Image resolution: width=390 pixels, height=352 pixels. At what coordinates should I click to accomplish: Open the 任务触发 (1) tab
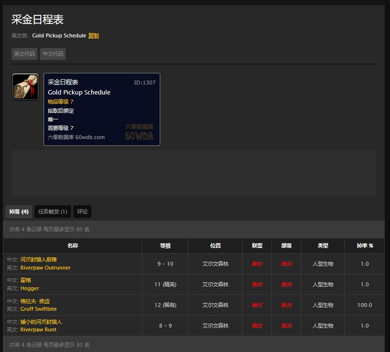pyautogui.click(x=53, y=211)
